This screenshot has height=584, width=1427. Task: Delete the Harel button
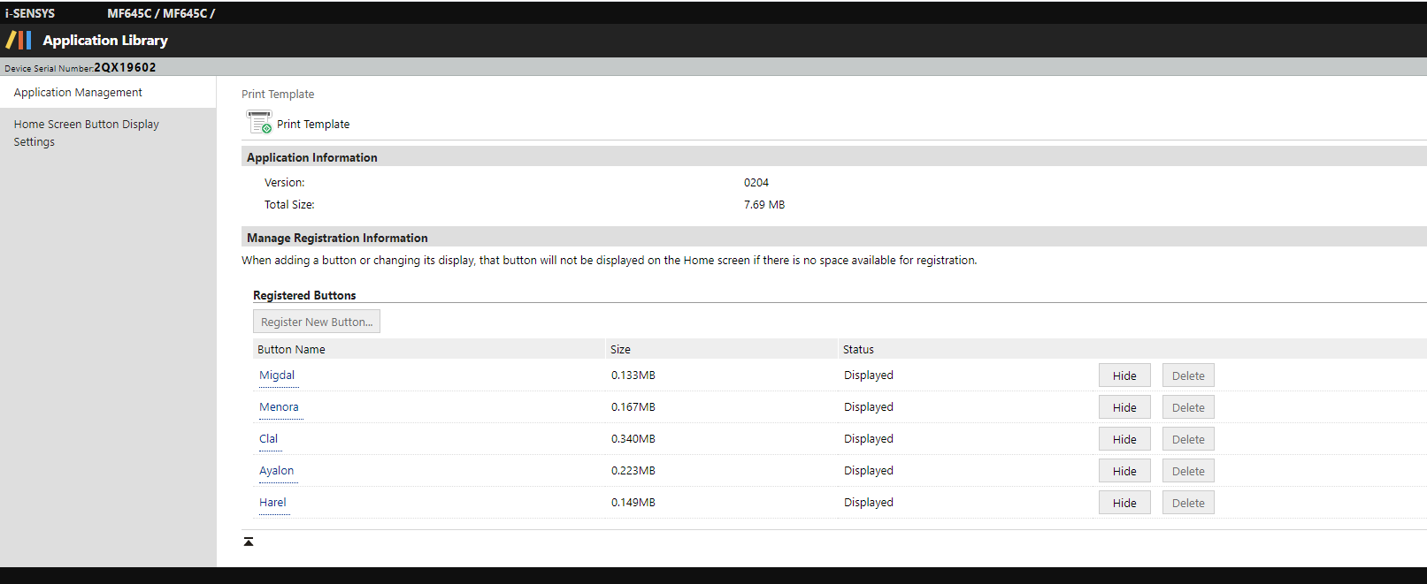[1188, 503]
